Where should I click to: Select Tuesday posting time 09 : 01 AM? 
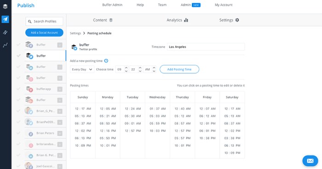coord(132,123)
